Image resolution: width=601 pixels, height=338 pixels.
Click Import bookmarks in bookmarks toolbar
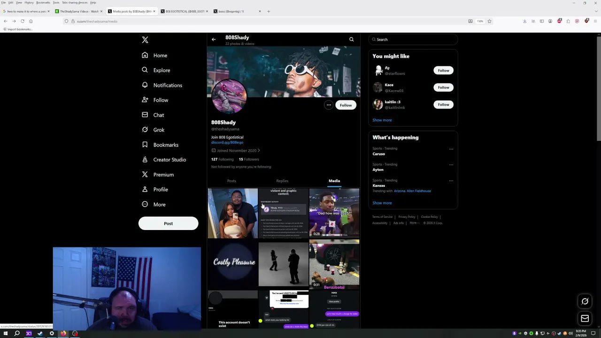(x=17, y=29)
